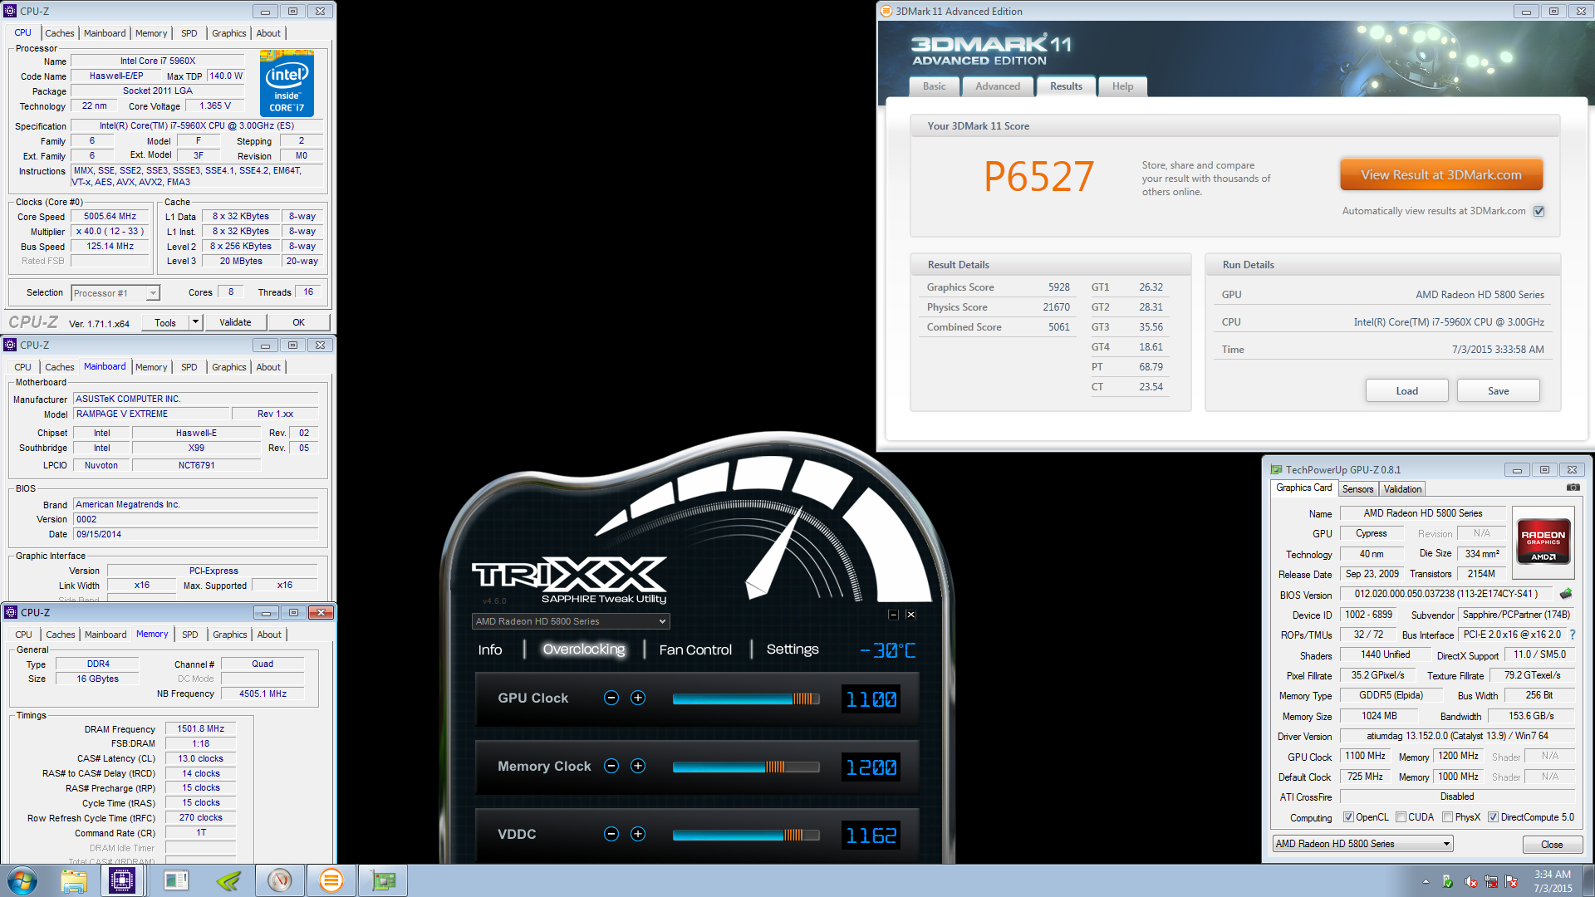
Task: Switch to the Sensors tab in GPU-Z
Action: 1357,489
